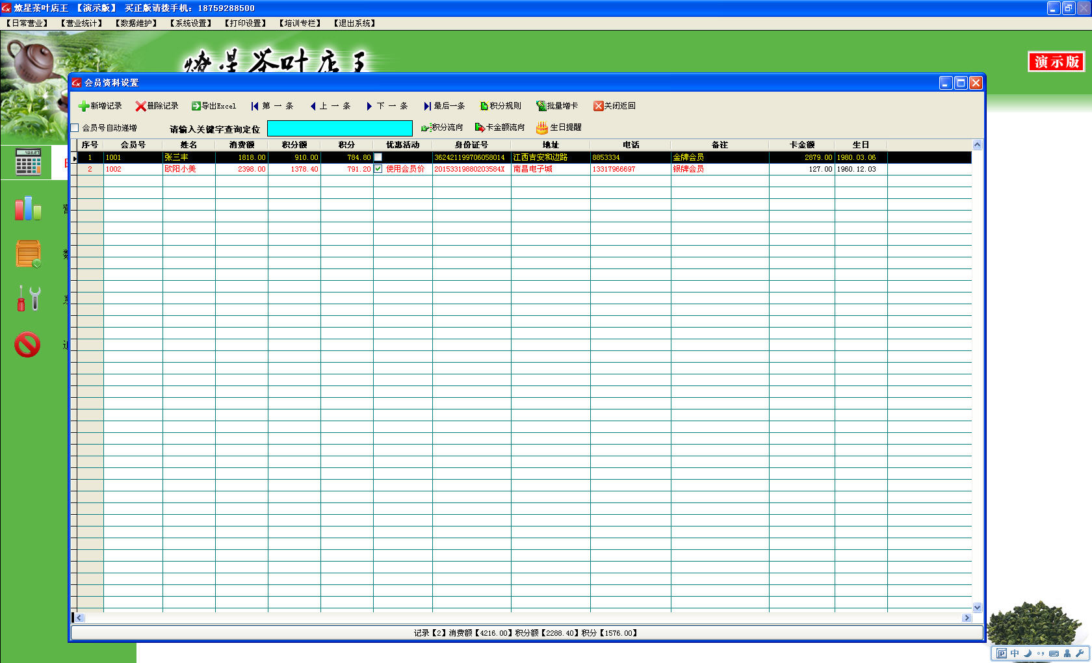Open the 积分规则 points rules

[500, 106]
